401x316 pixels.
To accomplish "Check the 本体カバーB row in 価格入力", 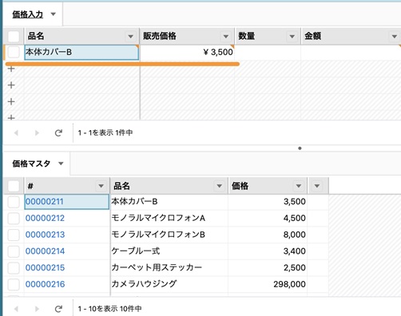I will pyautogui.click(x=14, y=52).
